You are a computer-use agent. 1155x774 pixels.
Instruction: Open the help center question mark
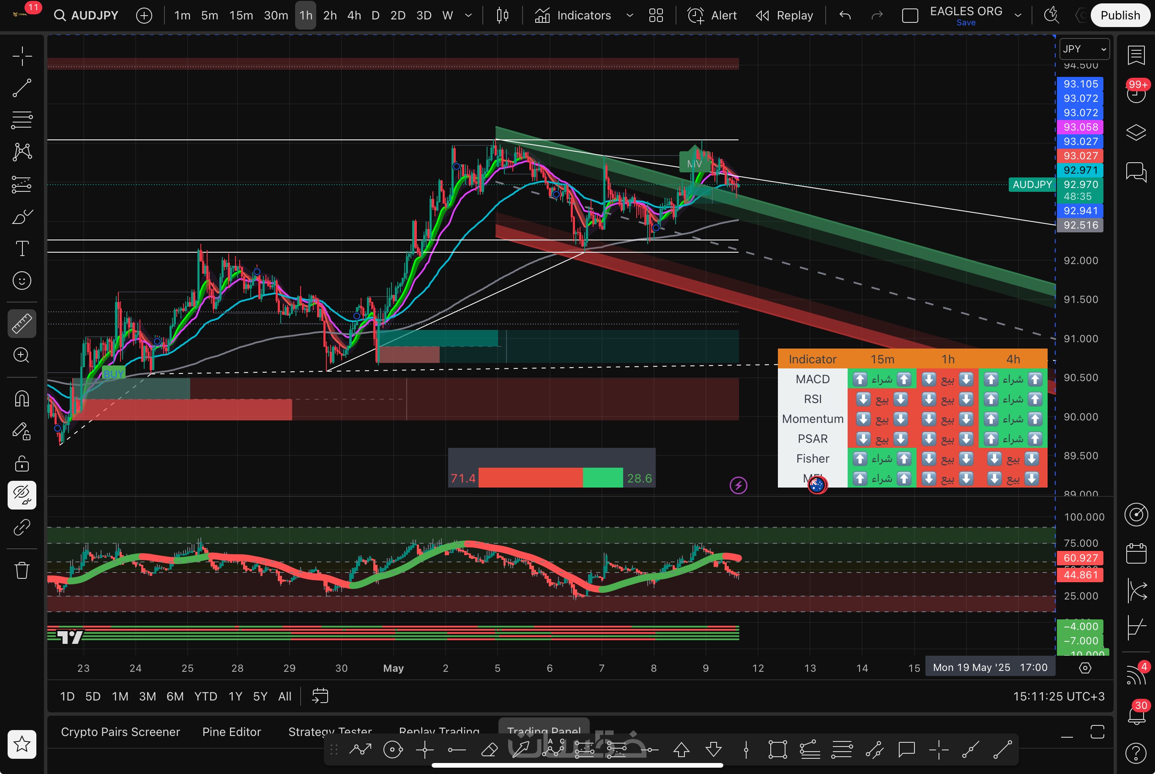1136,753
